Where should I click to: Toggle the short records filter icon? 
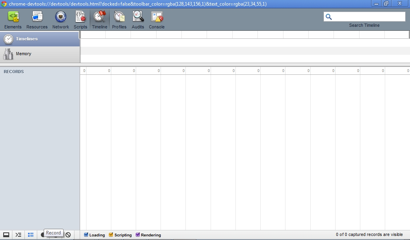[31, 235]
